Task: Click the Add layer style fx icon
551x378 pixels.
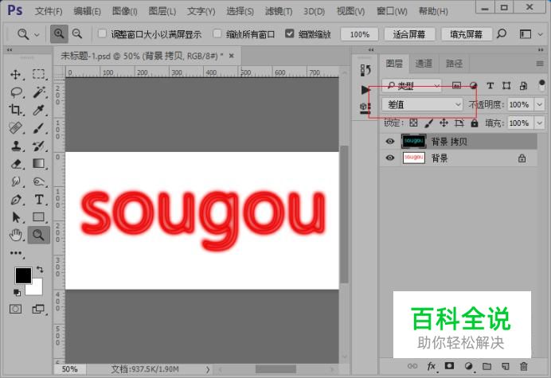Action: click(x=432, y=366)
